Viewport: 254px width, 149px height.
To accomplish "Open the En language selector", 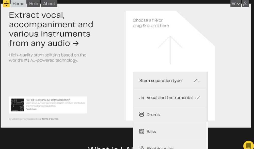I will pos(235,4).
